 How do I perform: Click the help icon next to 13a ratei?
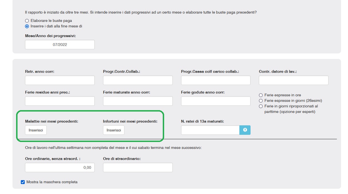[245, 130]
